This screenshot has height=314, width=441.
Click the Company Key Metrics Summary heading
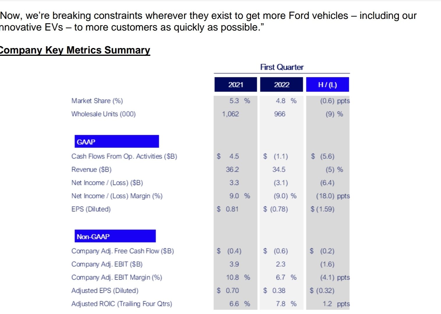tap(75, 50)
